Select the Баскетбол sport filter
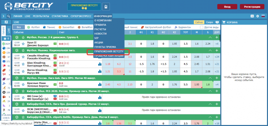This screenshot has height=126, width=268. coord(66,27)
